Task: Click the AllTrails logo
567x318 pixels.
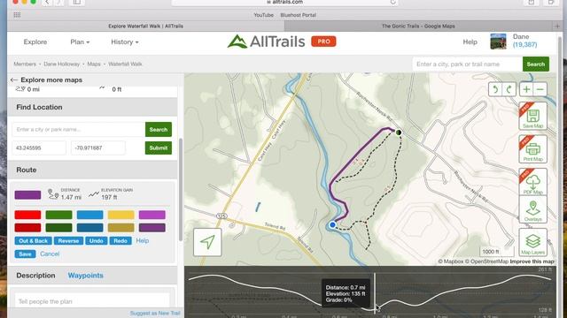Action: pyautogui.click(x=266, y=42)
